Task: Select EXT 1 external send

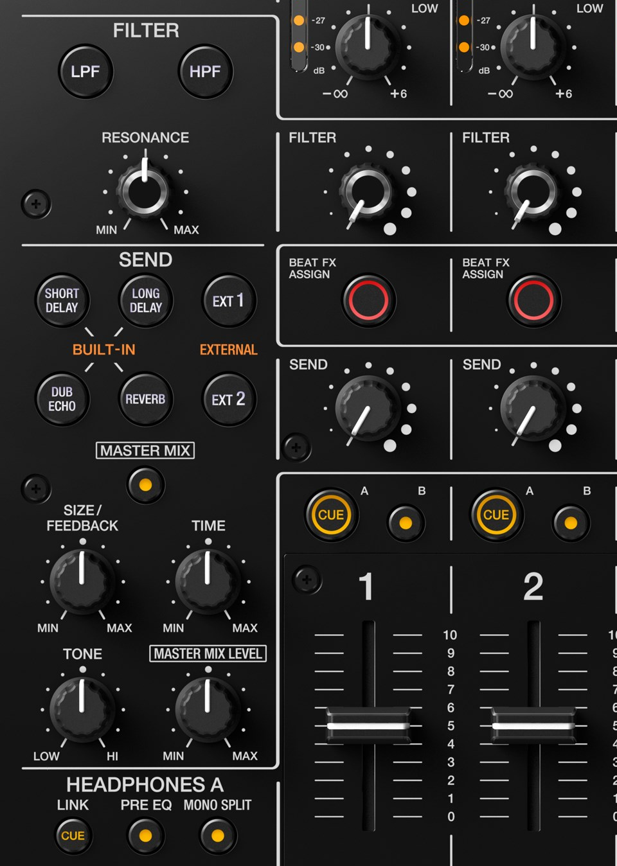Action: coord(229,301)
